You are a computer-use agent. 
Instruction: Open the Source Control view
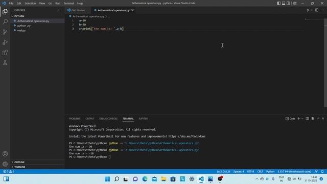(x=5, y=32)
